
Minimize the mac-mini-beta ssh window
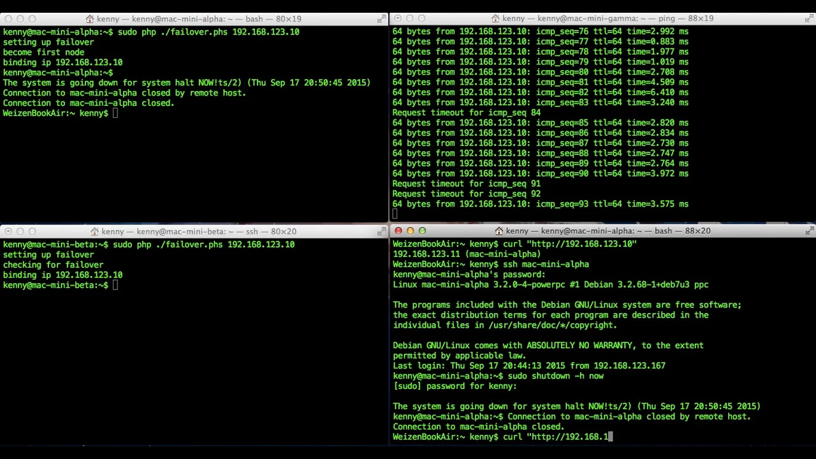(x=20, y=231)
